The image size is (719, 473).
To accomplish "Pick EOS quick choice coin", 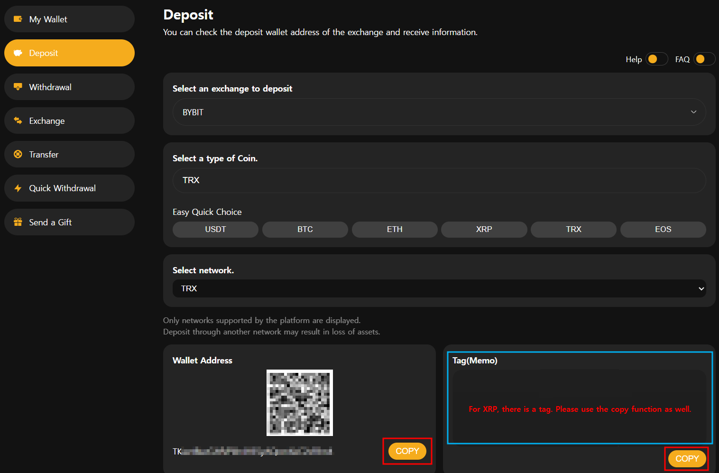I will pos(663,230).
